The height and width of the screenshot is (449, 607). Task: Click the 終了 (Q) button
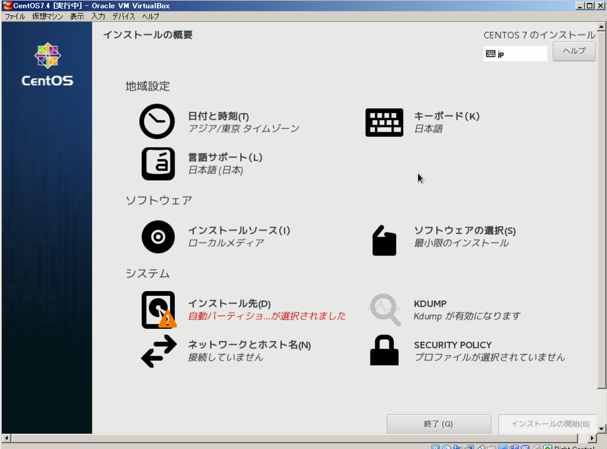pos(439,424)
